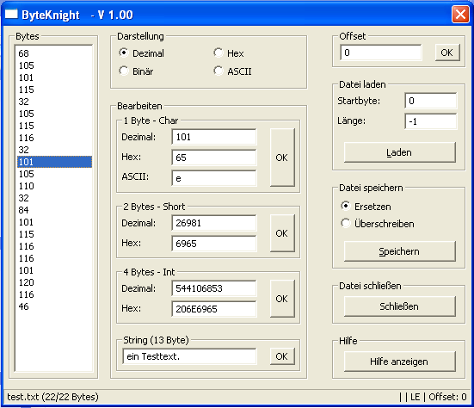Confirm offset with its OK button

click(447, 53)
